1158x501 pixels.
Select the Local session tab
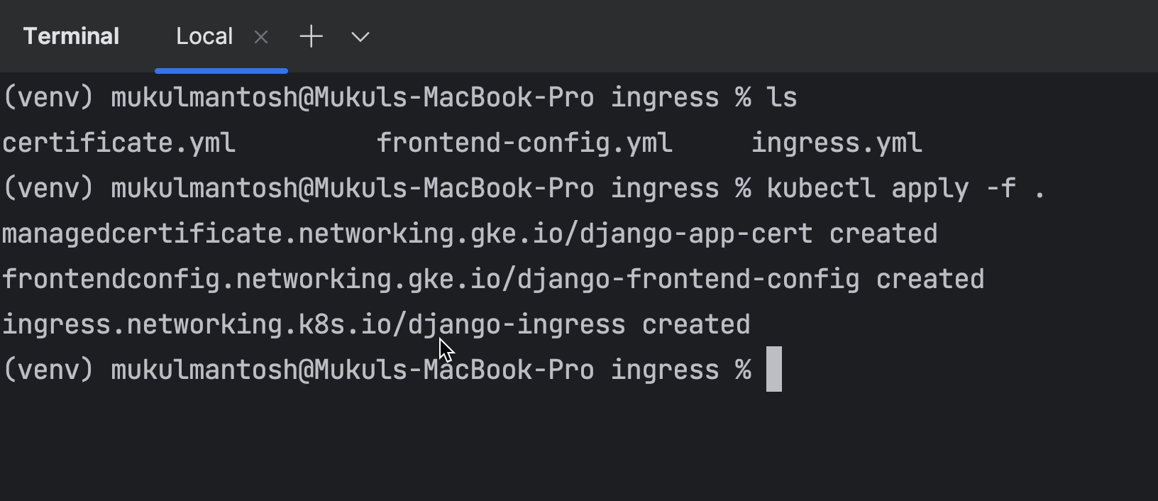coord(204,37)
